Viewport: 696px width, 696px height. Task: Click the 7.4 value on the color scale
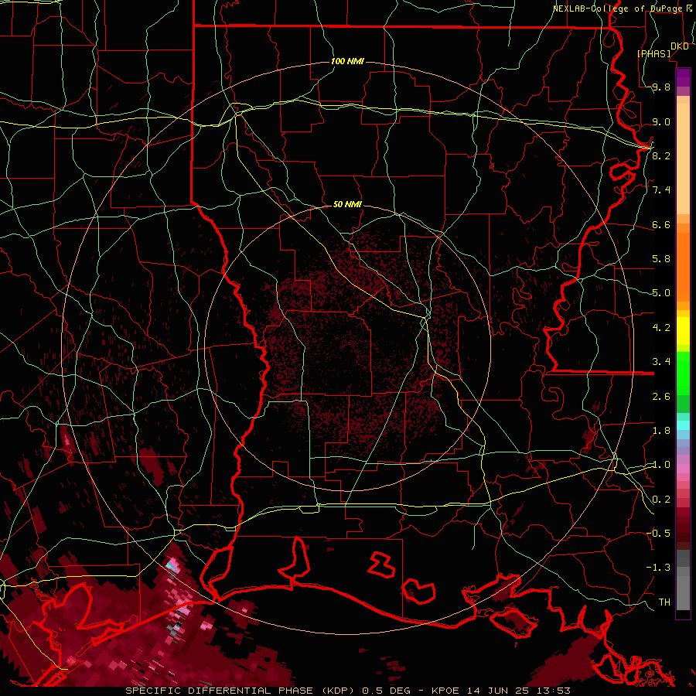pos(661,190)
